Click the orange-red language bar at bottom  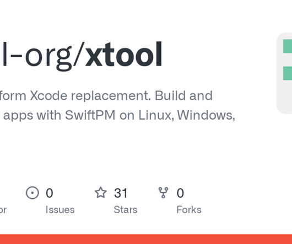pyautogui.click(x=146, y=239)
